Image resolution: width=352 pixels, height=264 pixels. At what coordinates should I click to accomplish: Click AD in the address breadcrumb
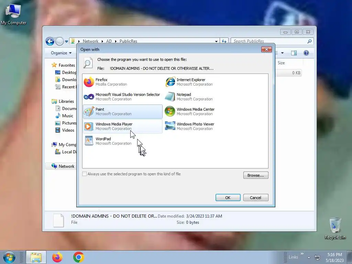109,41
